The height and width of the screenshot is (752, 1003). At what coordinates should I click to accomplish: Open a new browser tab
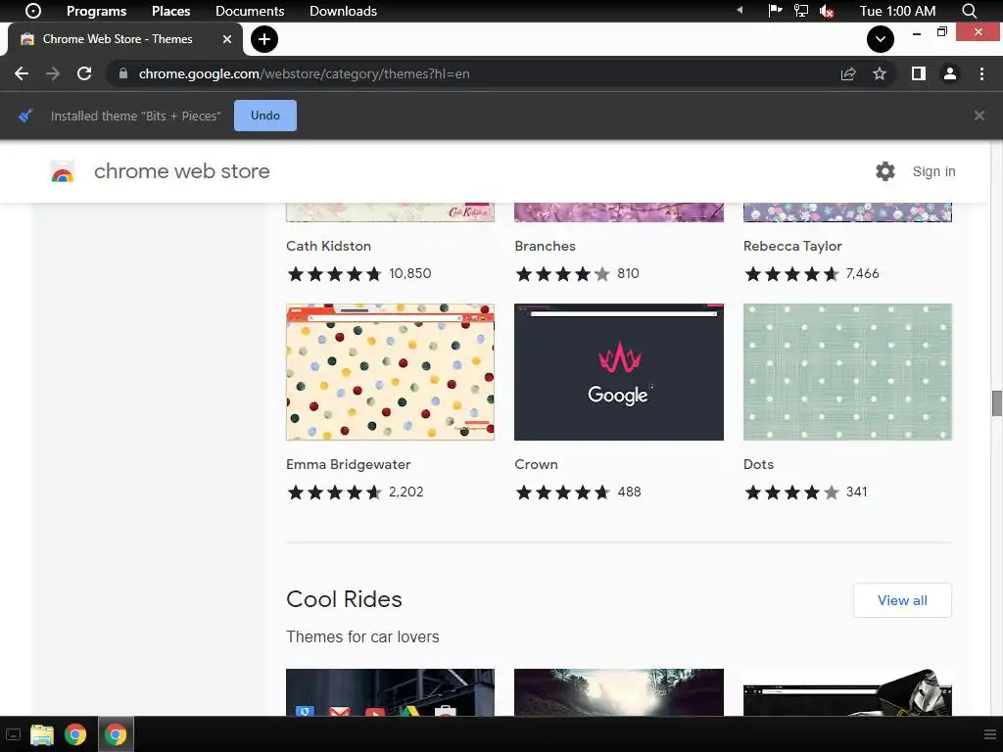[x=264, y=39]
